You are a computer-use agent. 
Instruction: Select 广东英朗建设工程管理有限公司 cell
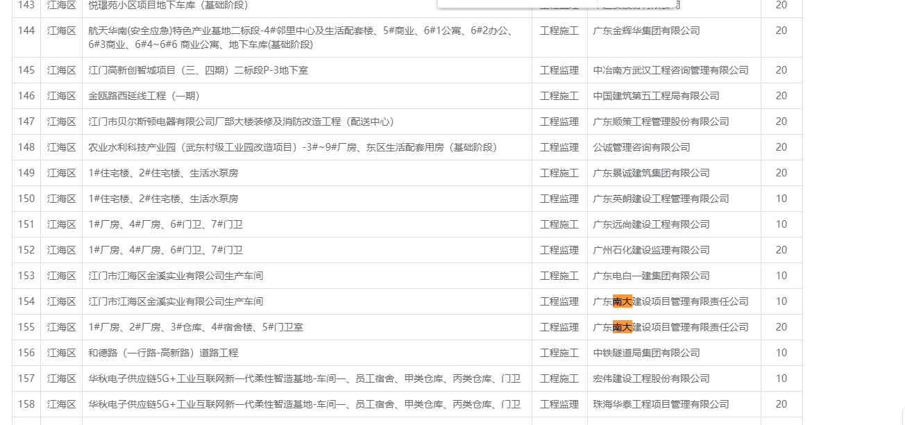click(x=661, y=199)
